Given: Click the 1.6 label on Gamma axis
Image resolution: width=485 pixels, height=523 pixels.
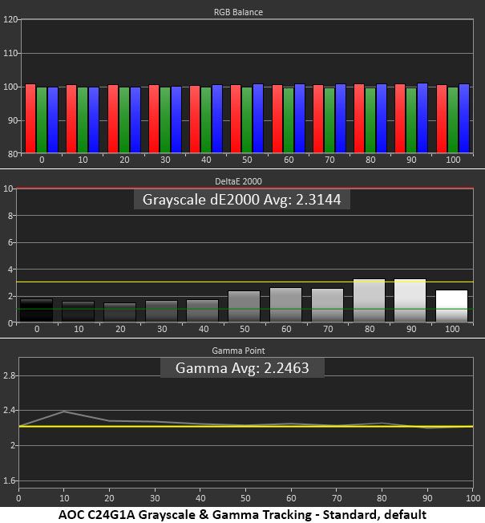Looking at the screenshot, I should [9, 481].
